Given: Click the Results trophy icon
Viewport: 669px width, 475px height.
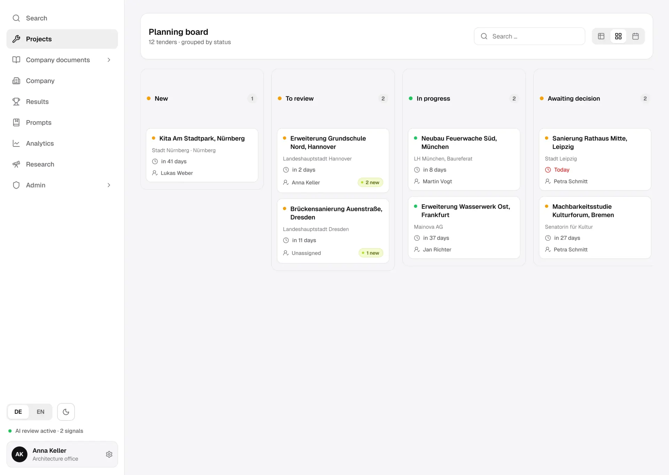Looking at the screenshot, I should coord(16,102).
